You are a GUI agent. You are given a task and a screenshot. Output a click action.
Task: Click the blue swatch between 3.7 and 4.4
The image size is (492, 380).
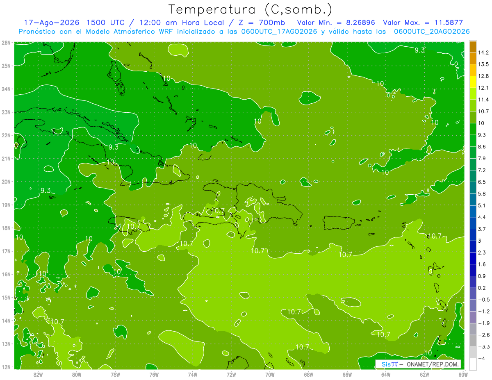tap(473, 223)
